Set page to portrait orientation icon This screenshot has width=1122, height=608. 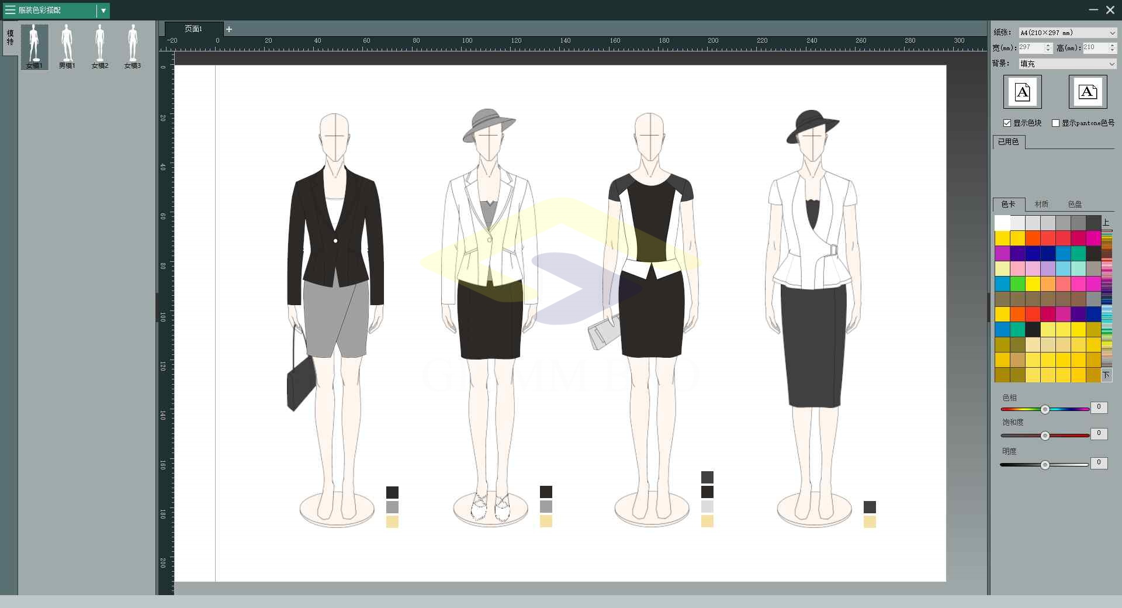[x=1022, y=92]
